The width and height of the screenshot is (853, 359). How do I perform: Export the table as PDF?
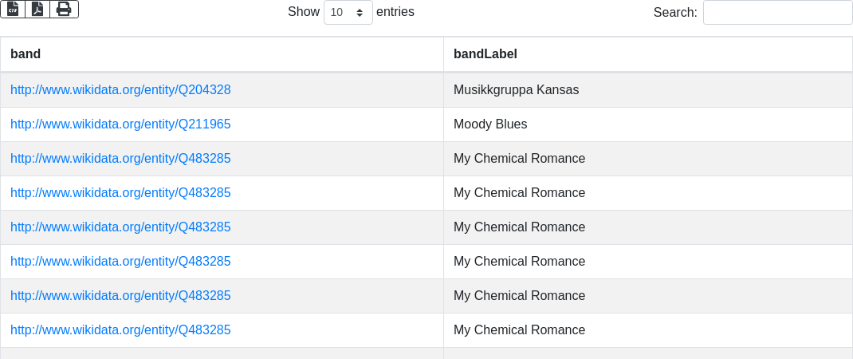click(37, 9)
